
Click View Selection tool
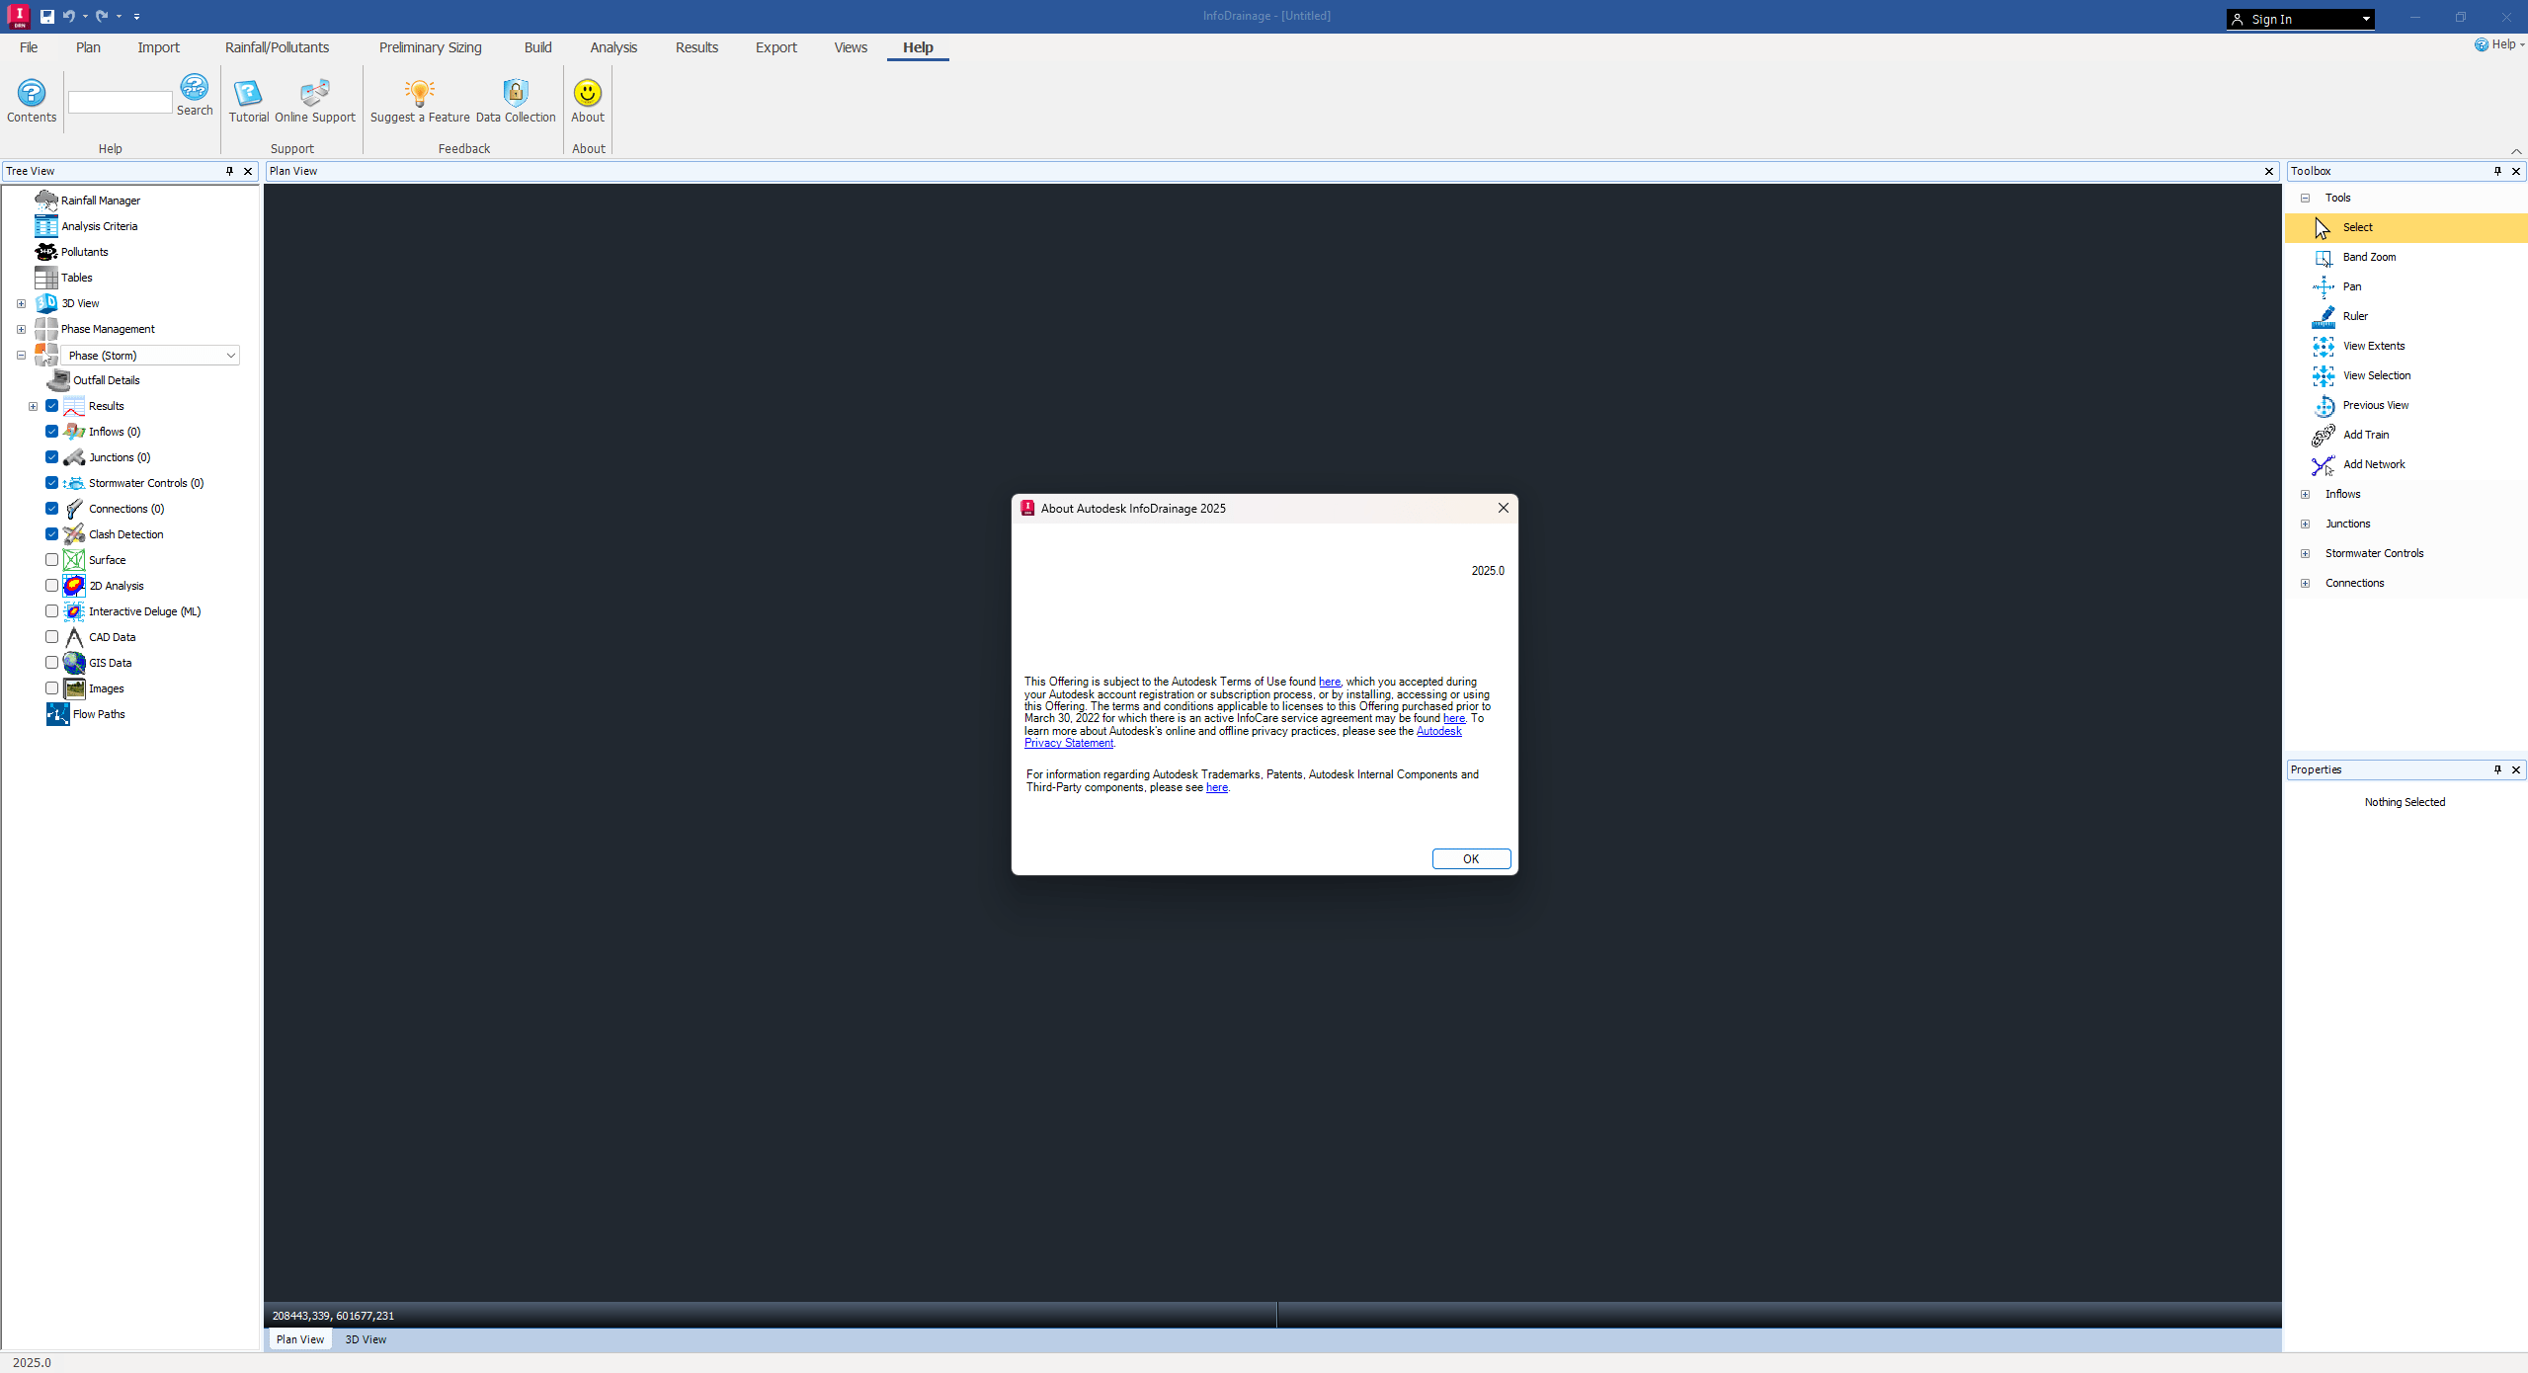click(x=2377, y=375)
